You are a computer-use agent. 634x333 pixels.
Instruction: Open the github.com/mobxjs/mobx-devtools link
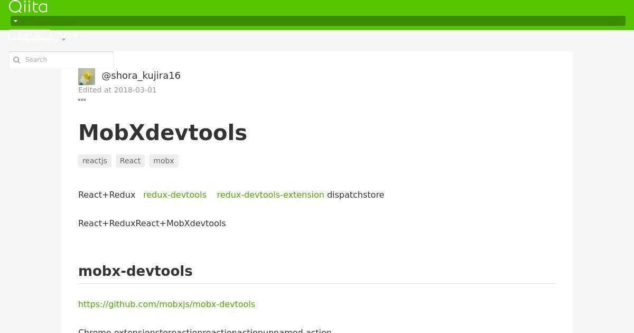click(x=166, y=304)
